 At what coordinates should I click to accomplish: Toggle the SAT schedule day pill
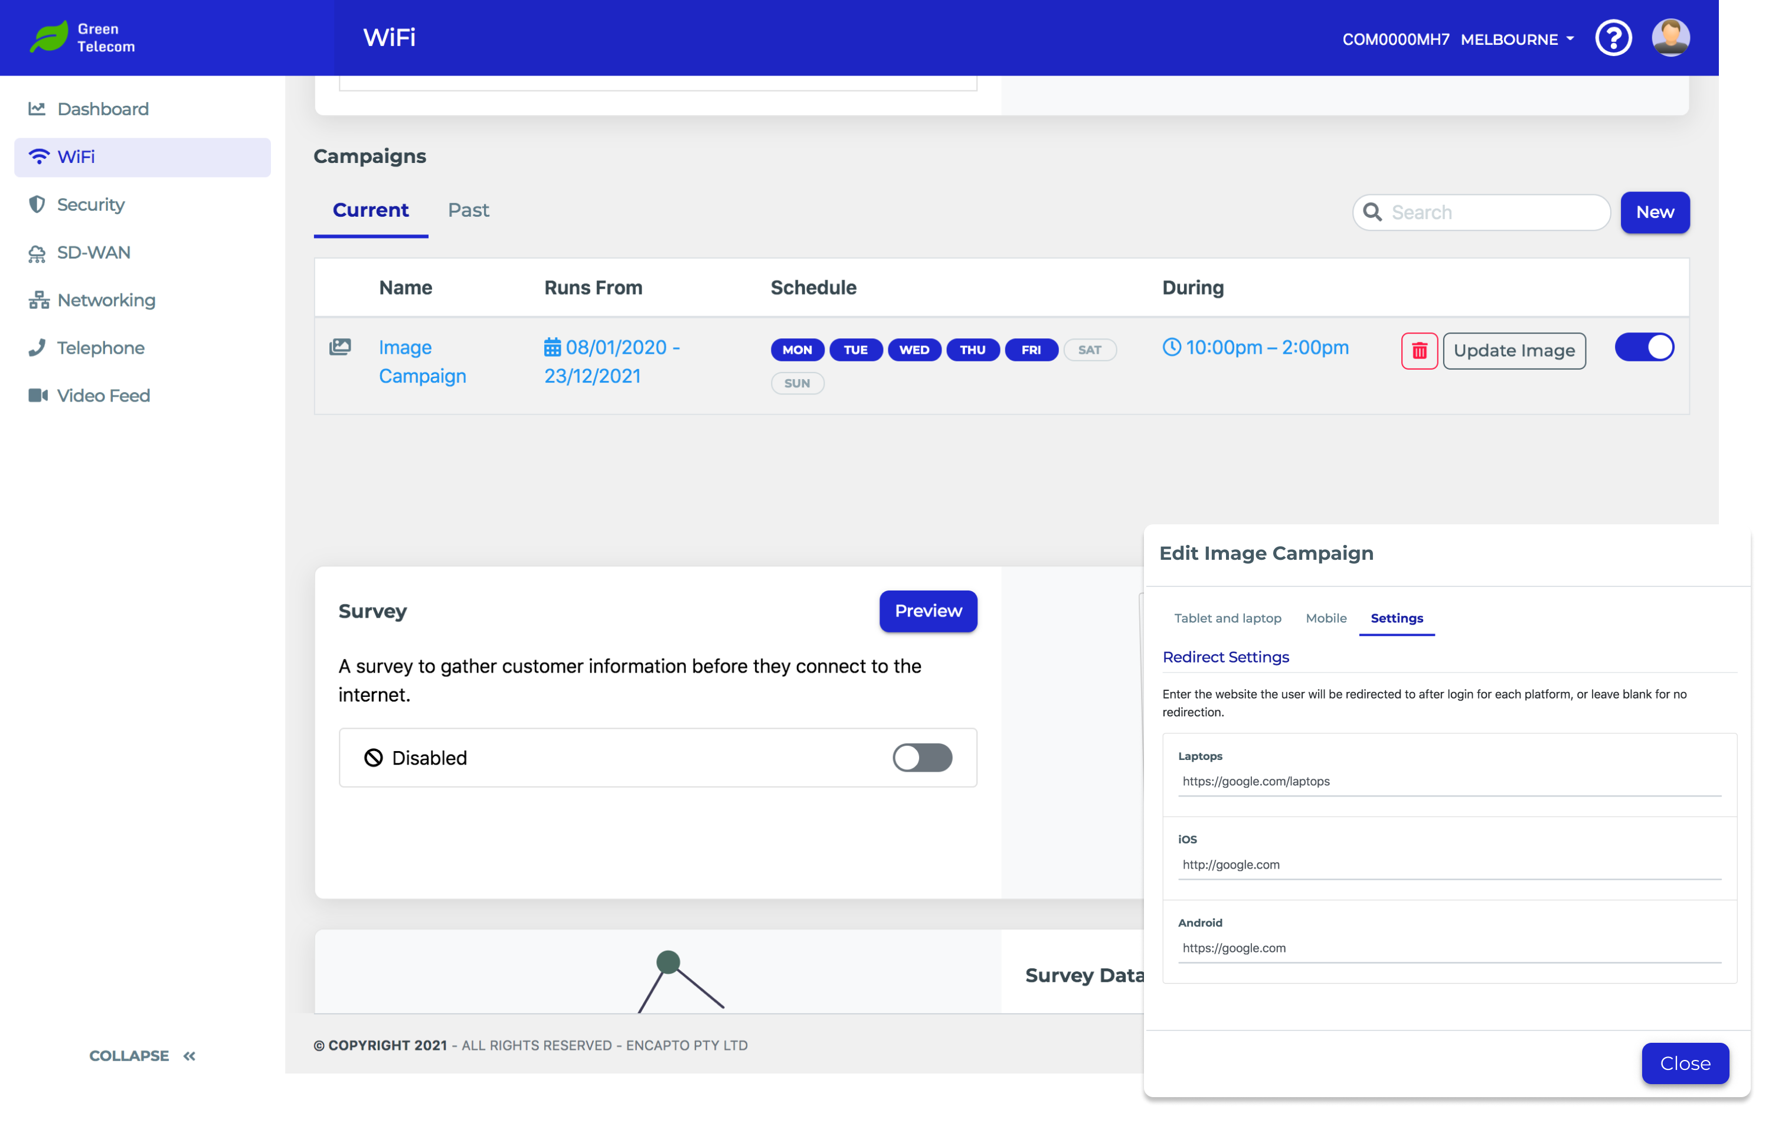[x=1088, y=350]
